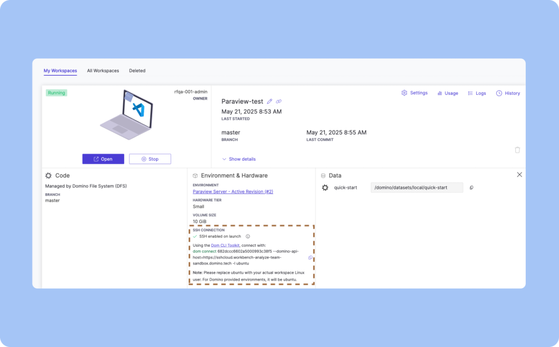Open workspace Logs
Screen dimensions: 559x347
point(477,93)
